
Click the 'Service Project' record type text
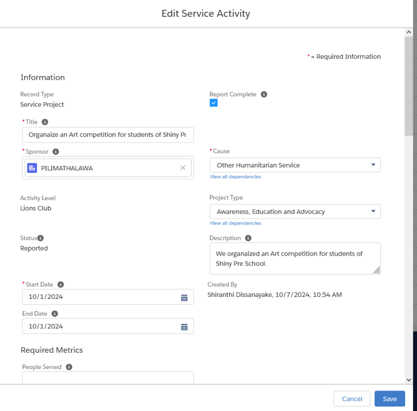(x=42, y=104)
